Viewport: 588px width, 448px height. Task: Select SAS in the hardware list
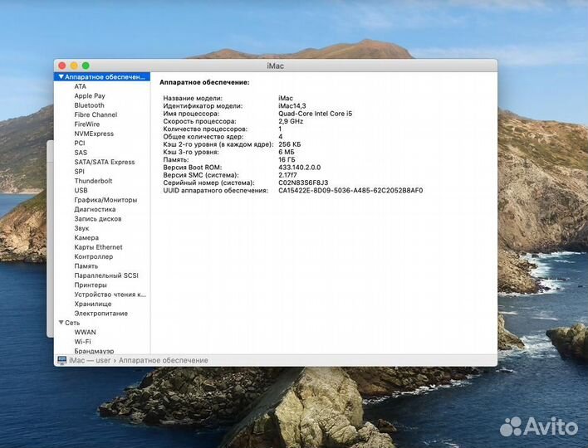pos(81,153)
